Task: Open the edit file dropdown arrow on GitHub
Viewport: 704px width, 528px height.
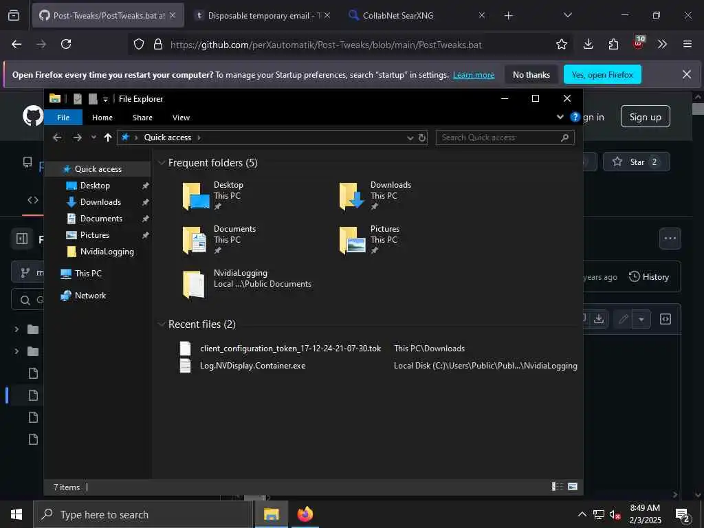Action: tap(641, 319)
